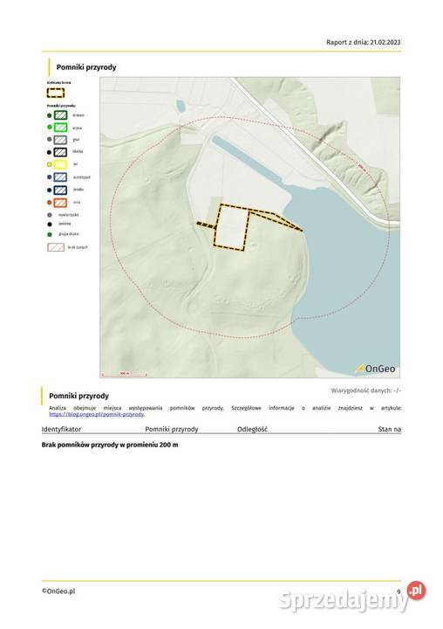Click the map scale bar
443x629 pixels.
coord(124,374)
